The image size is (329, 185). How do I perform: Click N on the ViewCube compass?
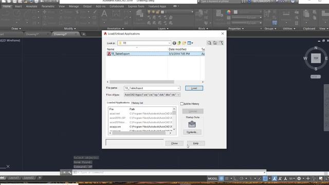tap(316, 48)
